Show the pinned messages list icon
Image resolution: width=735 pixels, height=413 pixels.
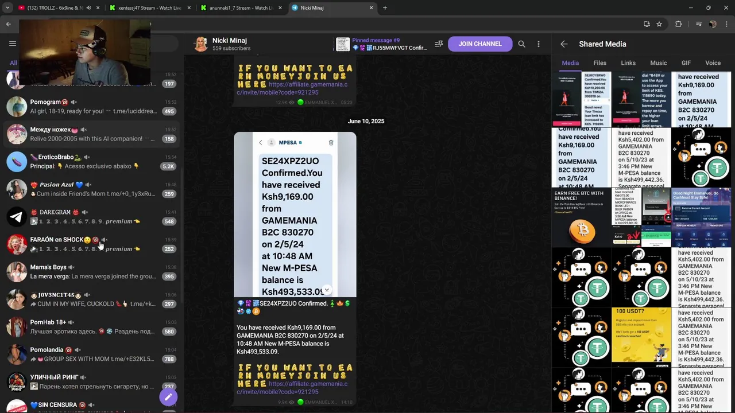coord(439,44)
